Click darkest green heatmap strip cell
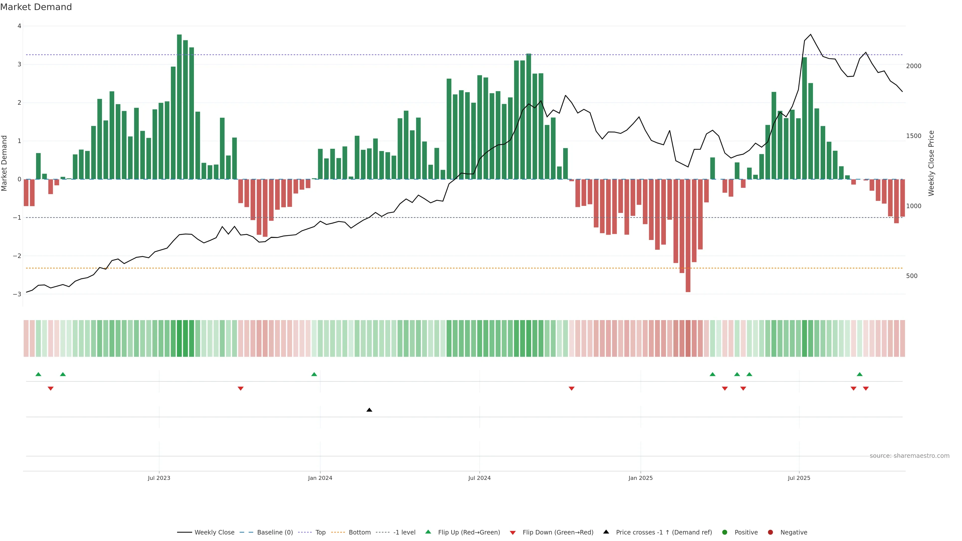 (x=179, y=338)
